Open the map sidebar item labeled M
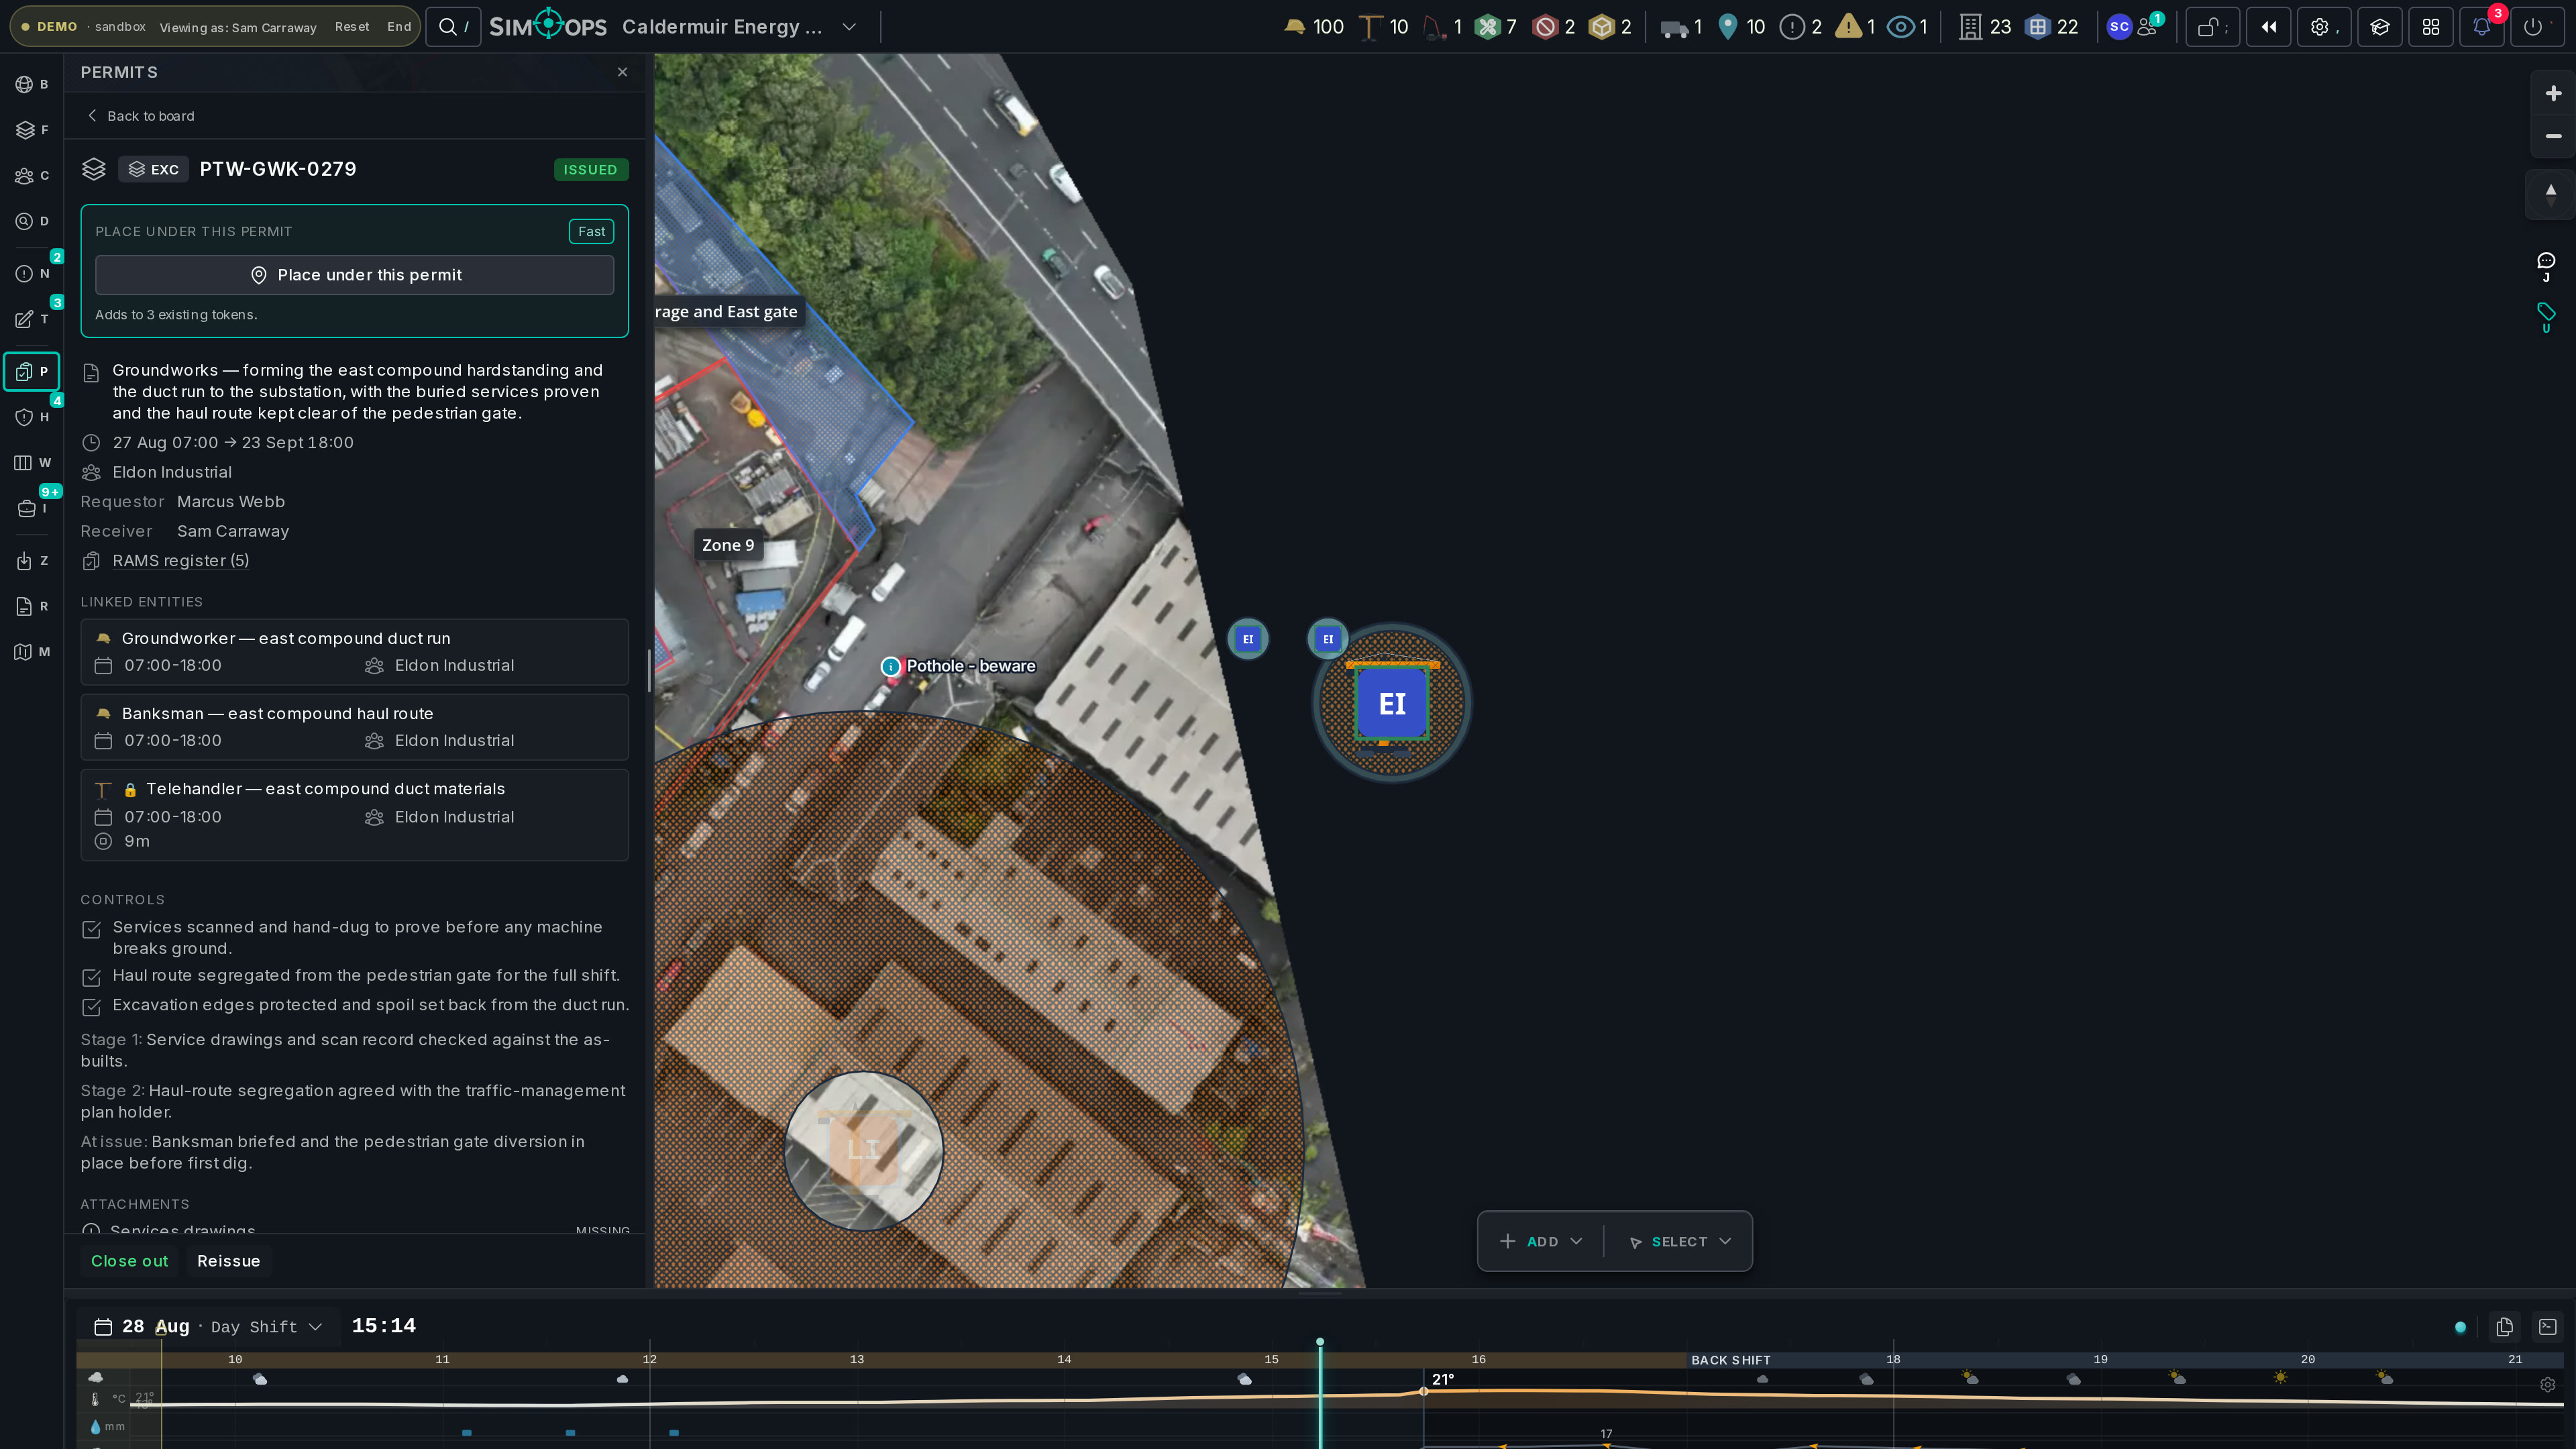Image resolution: width=2576 pixels, height=1449 pixels. click(x=31, y=652)
